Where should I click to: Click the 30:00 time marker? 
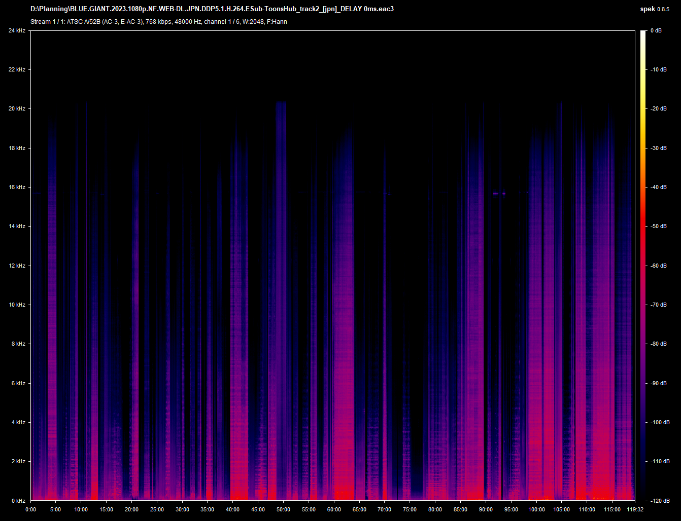(182, 509)
